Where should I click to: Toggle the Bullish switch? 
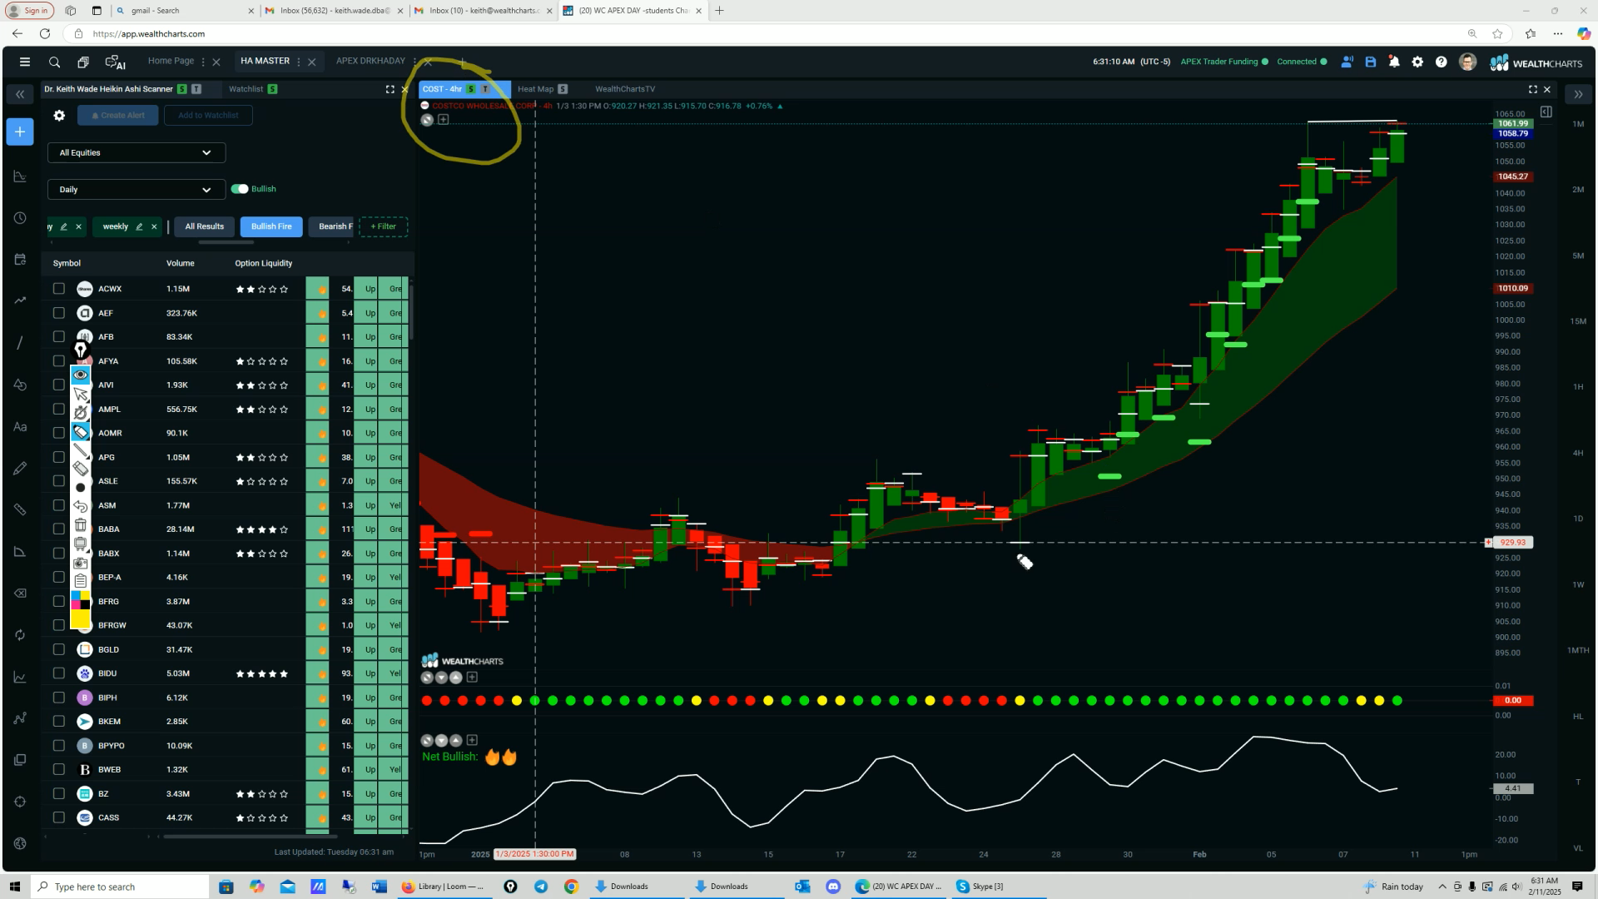[x=240, y=189]
